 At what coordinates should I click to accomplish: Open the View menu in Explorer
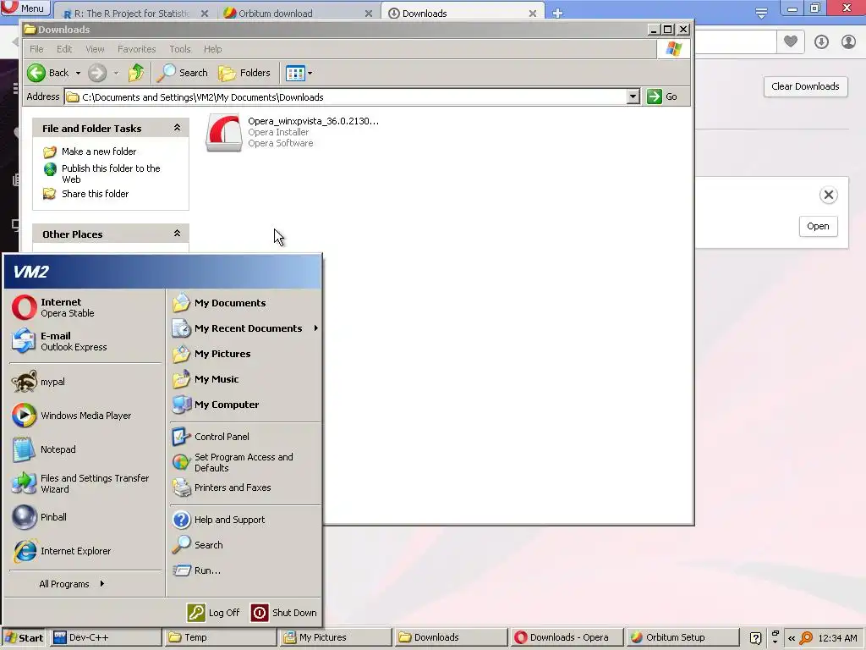[x=95, y=49]
